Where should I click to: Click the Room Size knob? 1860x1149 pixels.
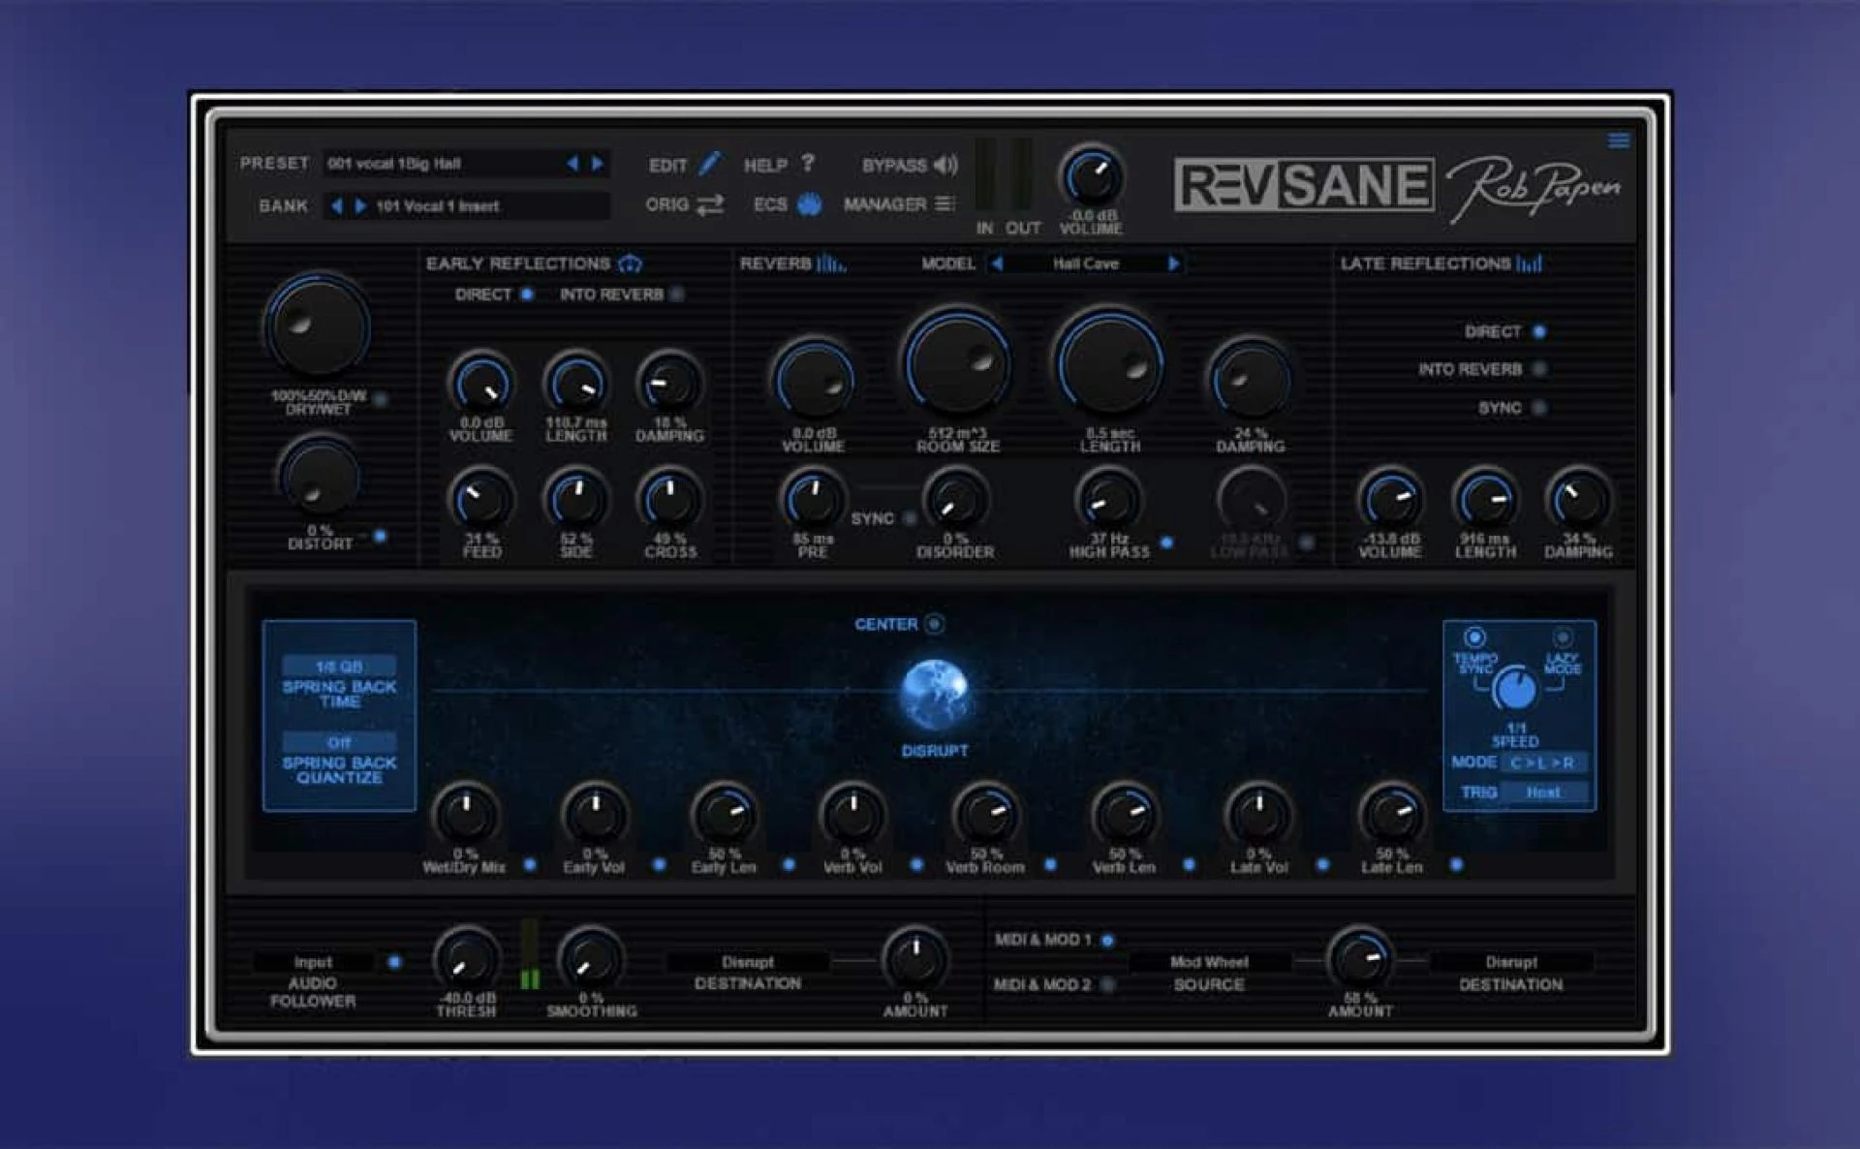[958, 364]
